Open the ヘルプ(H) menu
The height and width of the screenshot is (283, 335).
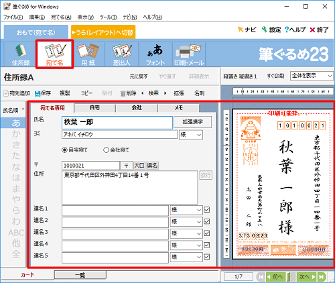[153, 17]
